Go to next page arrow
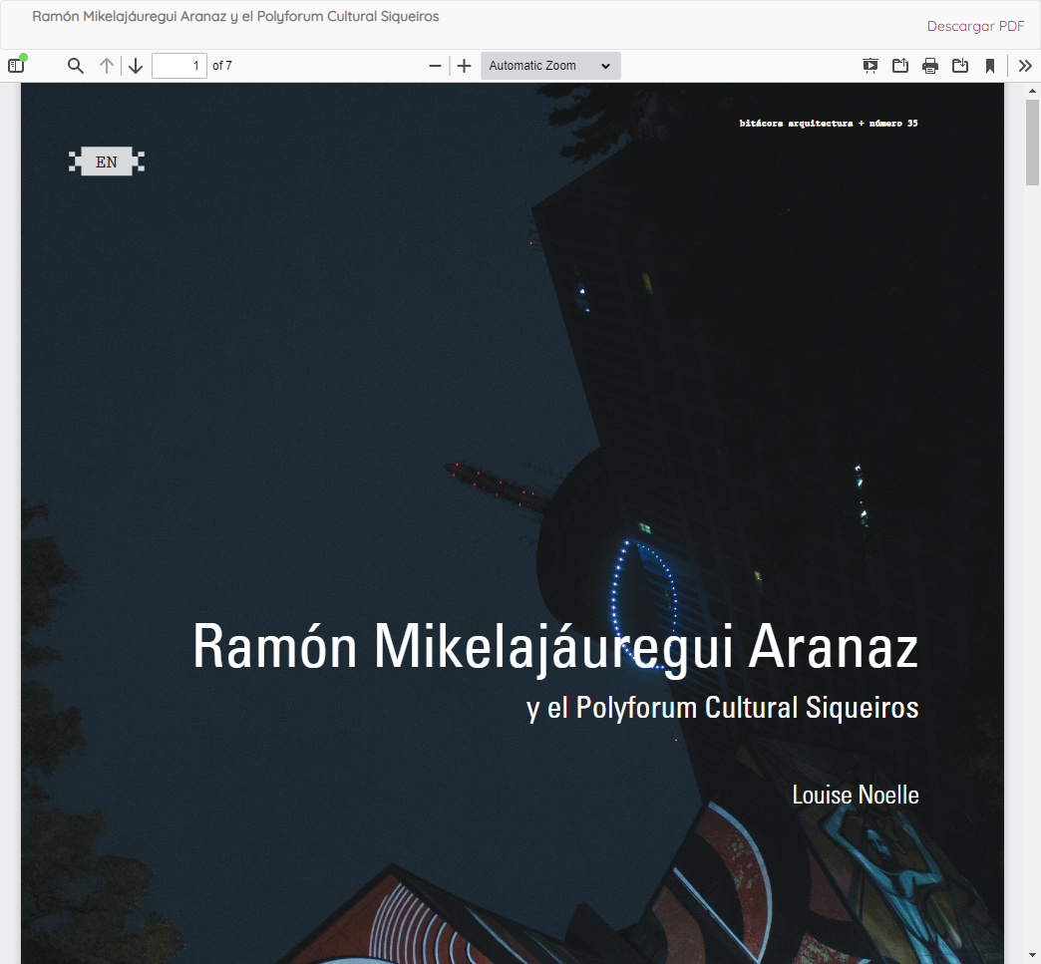The image size is (1041, 964). click(x=136, y=66)
